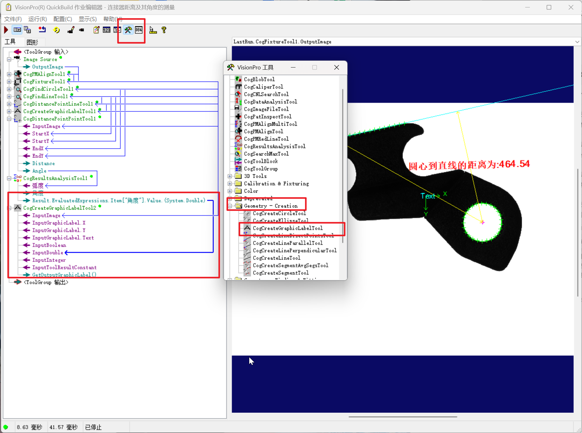Viewport: 582px width, 433px height.
Task: Click the green status indicator in status bar
Action: [6, 427]
